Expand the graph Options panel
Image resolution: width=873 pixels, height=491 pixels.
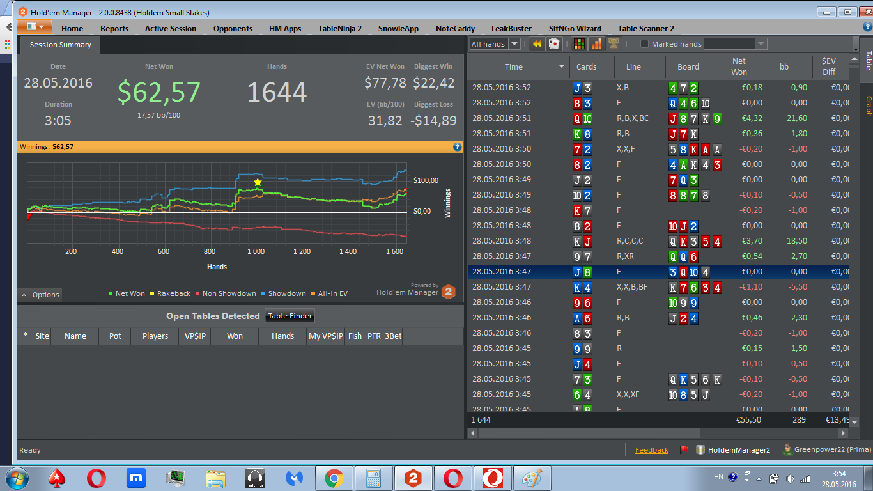(40, 295)
